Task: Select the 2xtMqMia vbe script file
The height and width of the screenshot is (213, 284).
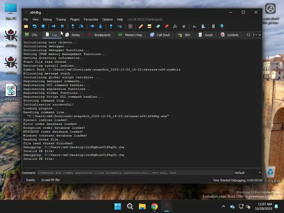Action: coord(11,92)
